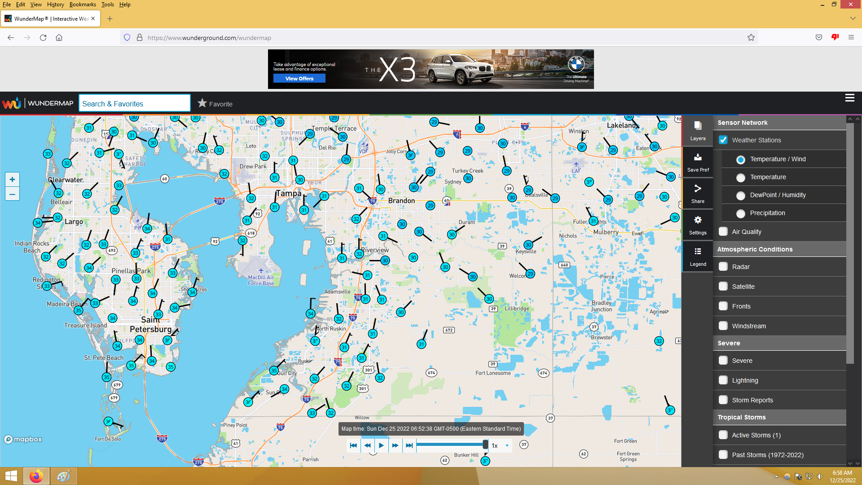
Task: Play the map time animation
Action: point(381,445)
